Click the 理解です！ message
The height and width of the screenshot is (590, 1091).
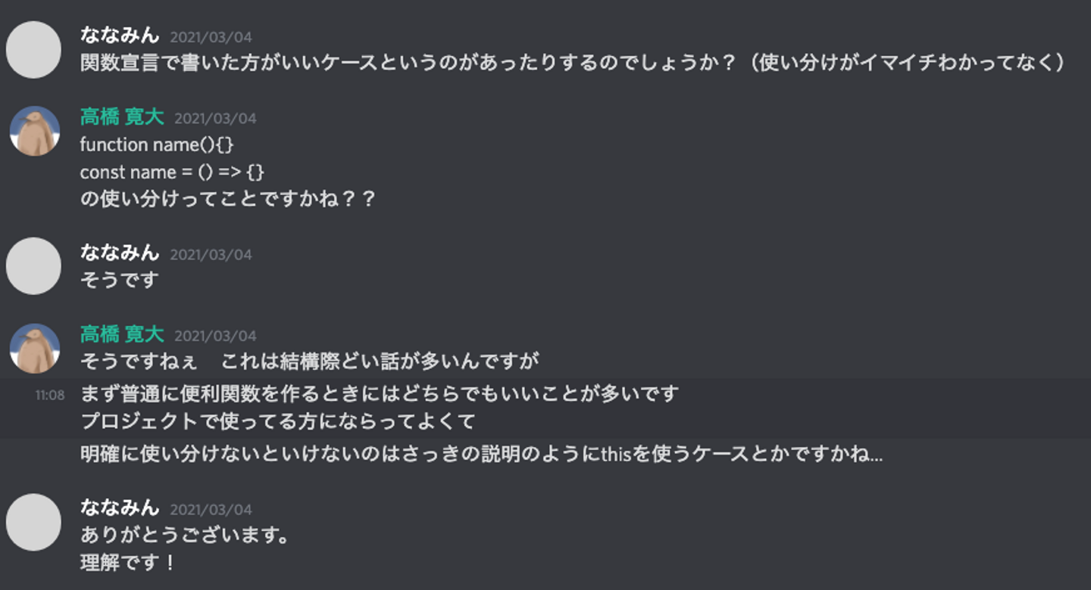click(x=127, y=564)
